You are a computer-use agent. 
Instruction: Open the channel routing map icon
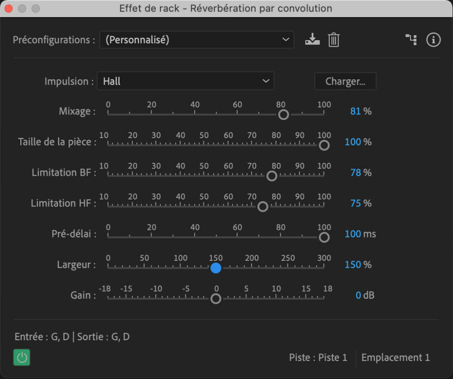pyautogui.click(x=411, y=40)
